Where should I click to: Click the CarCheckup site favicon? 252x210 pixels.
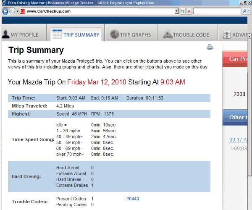tap(23, 11)
